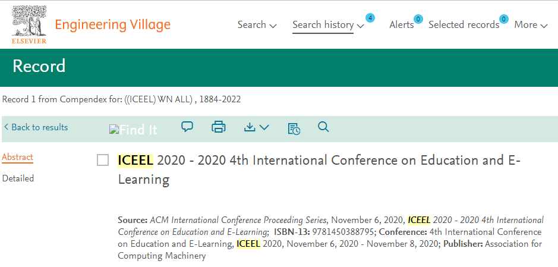Viewport: 558px width, 267px height.
Task: Switch to the Abstract view tab
Action: (17, 157)
